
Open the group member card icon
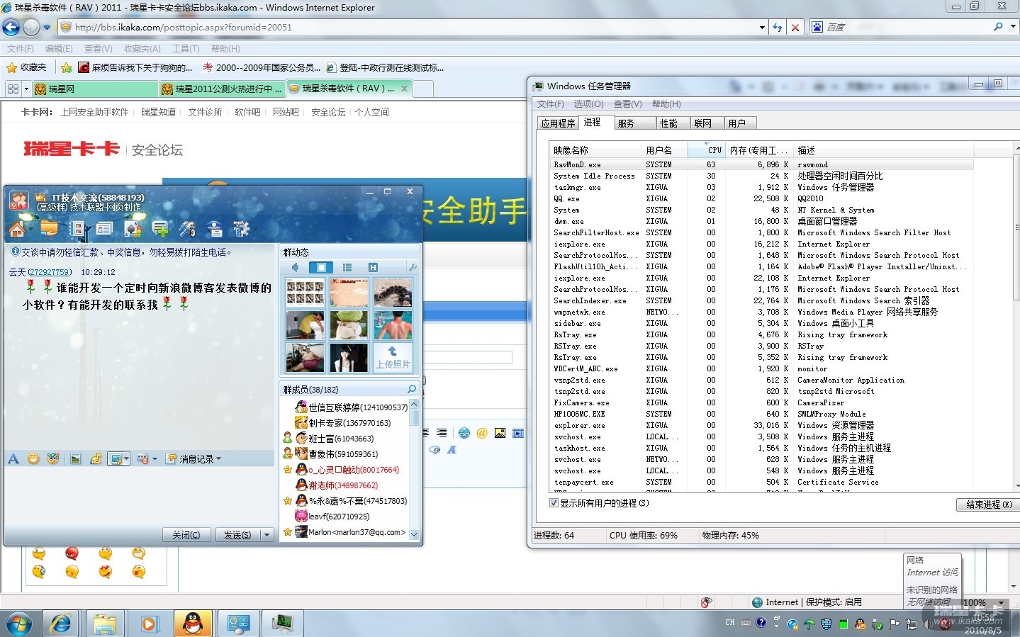pos(105,229)
